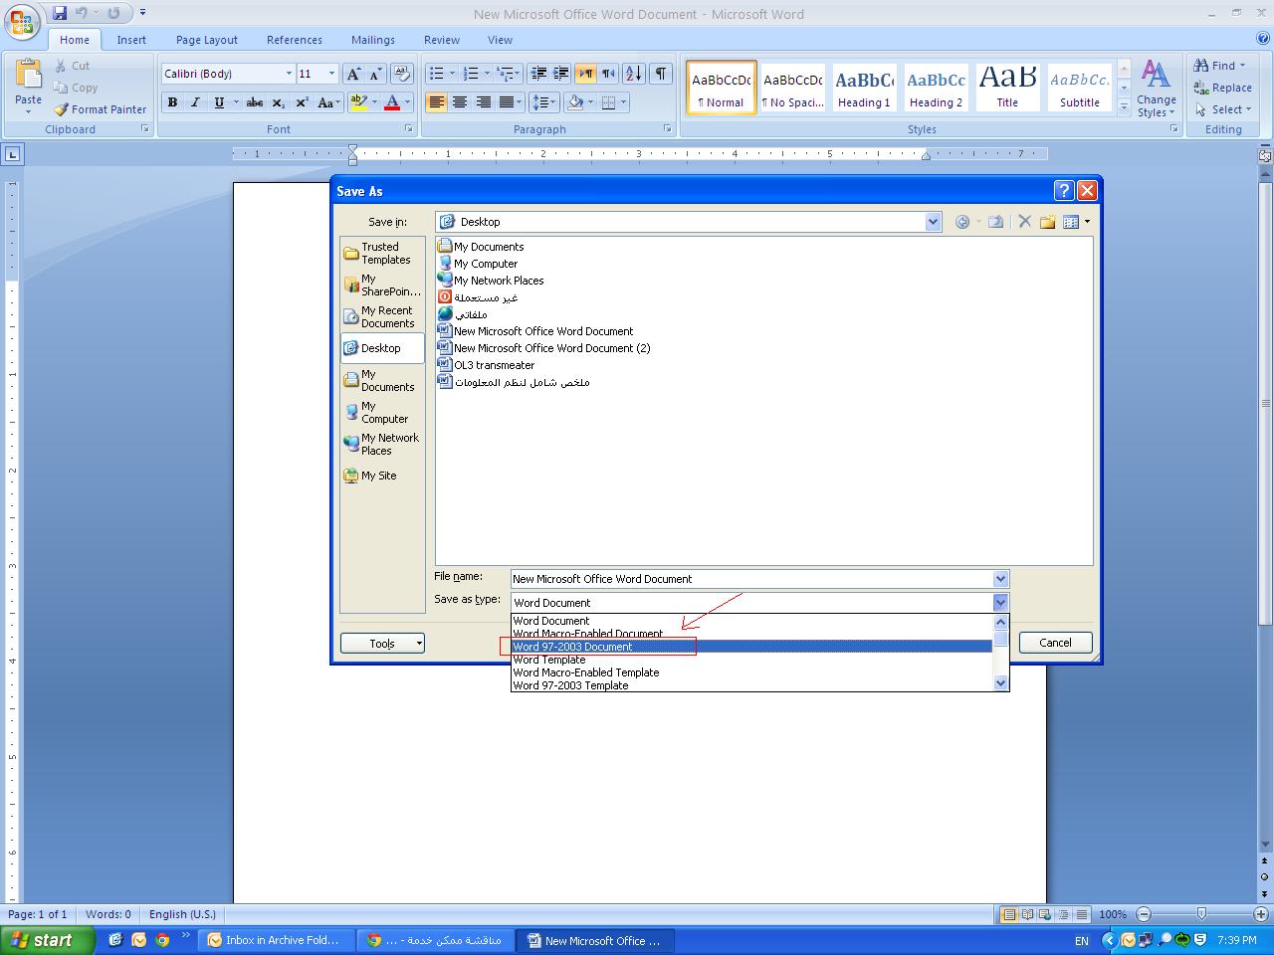Click the Office button
Image resolution: width=1274 pixels, height=955 pixels.
coord(22,20)
